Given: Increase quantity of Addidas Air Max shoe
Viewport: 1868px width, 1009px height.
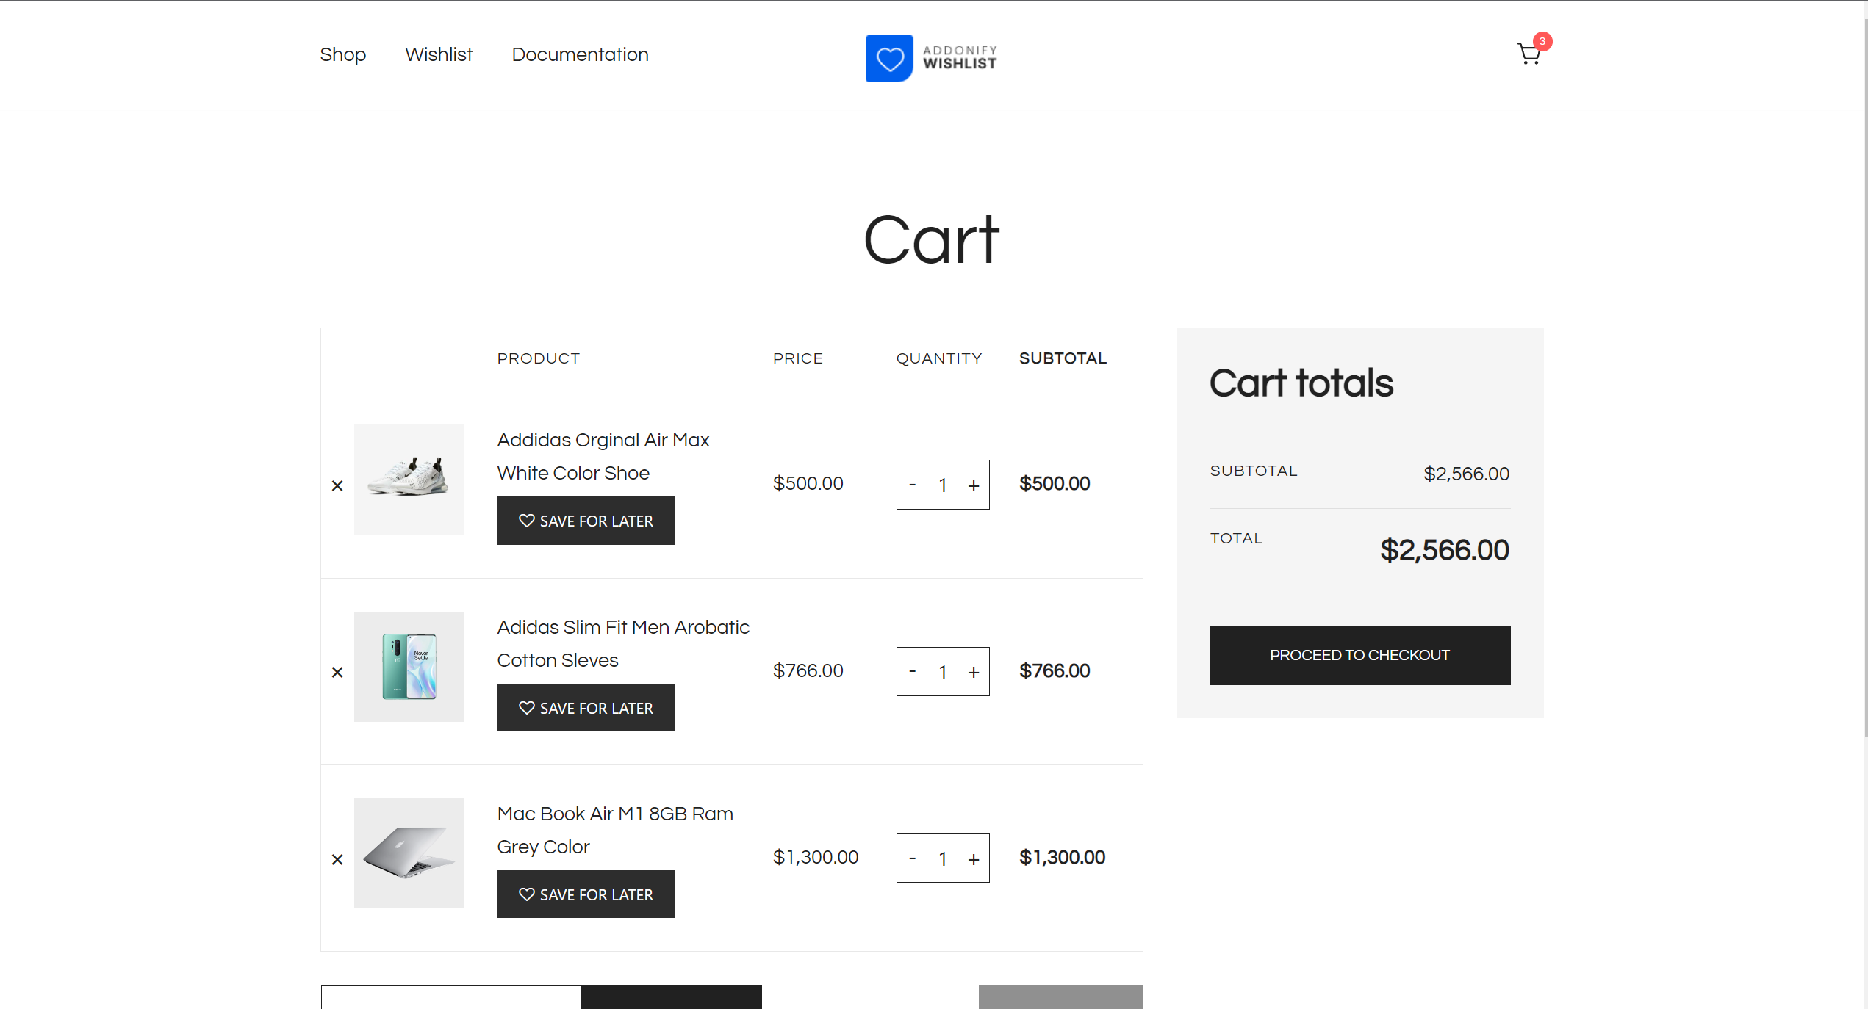Looking at the screenshot, I should pyautogui.click(x=974, y=485).
